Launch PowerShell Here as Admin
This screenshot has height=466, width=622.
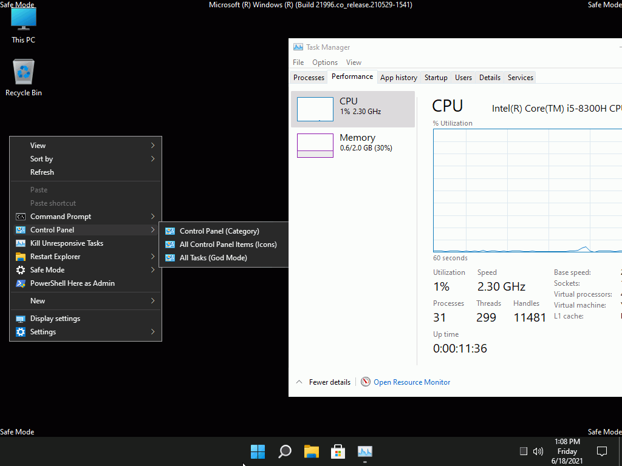[85, 283]
